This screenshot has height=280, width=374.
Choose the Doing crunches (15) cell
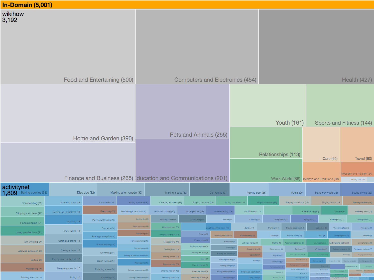click(x=232, y=201)
